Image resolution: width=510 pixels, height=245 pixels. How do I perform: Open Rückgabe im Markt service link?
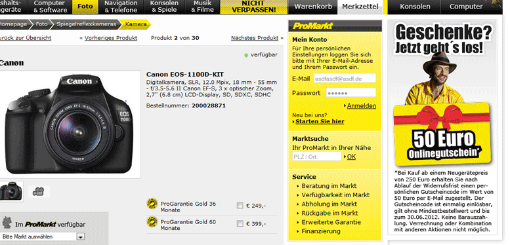click(329, 213)
